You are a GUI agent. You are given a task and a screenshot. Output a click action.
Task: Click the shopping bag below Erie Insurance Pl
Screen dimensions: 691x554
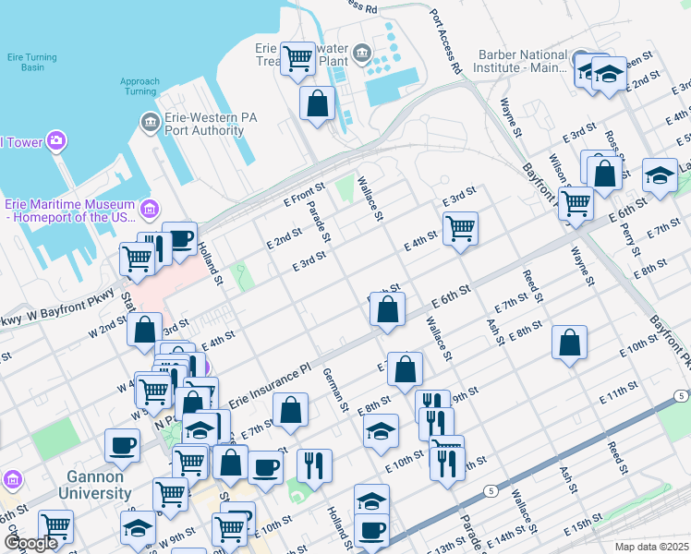click(x=290, y=412)
